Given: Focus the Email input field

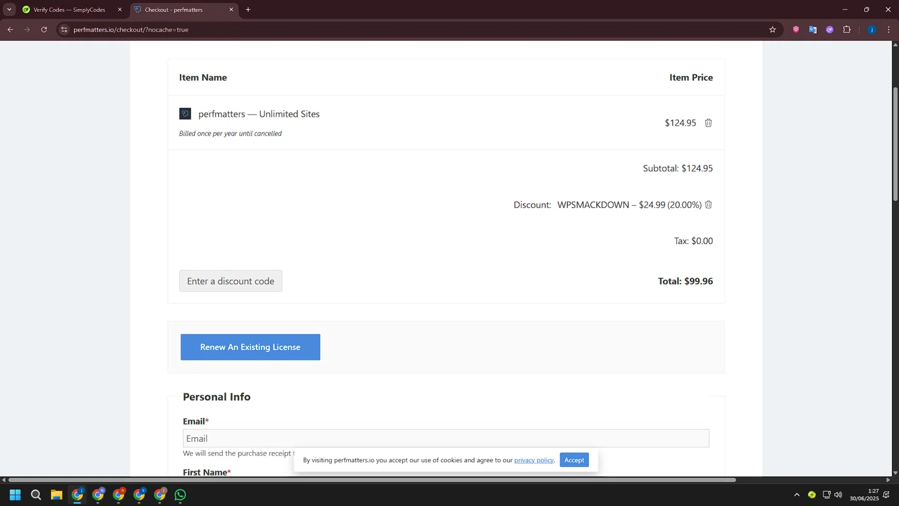Looking at the screenshot, I should 446,438.
